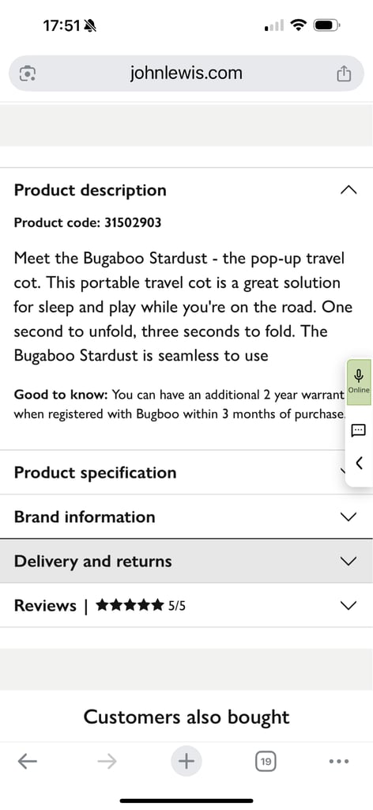Expand Reviews section via its chevron

[349, 605]
